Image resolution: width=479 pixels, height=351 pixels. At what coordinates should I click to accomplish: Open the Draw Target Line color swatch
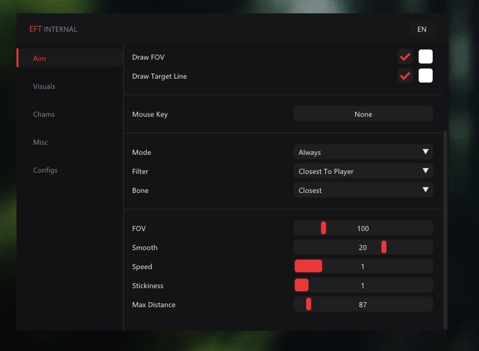426,76
